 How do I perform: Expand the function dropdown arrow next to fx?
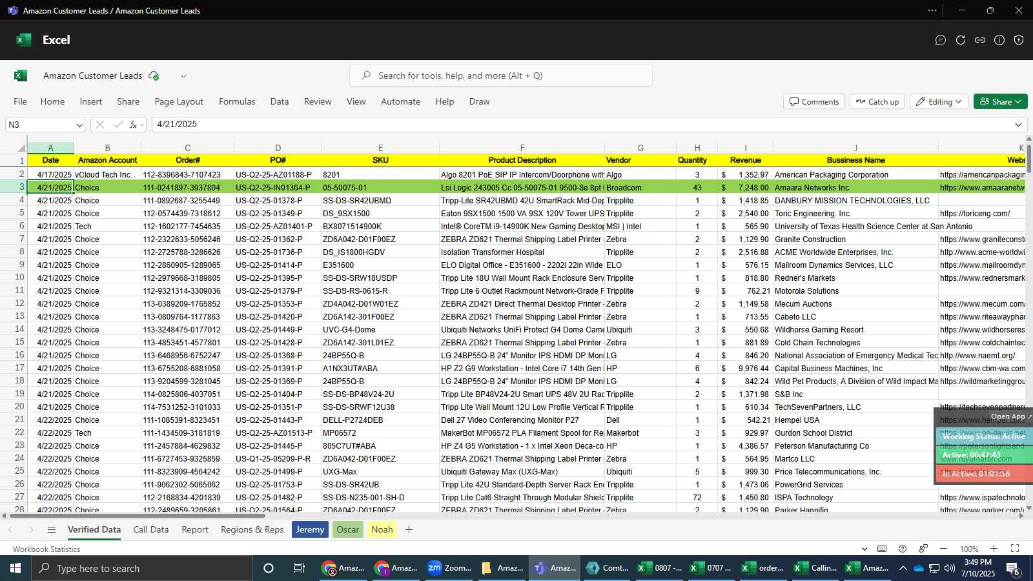[x=142, y=125]
